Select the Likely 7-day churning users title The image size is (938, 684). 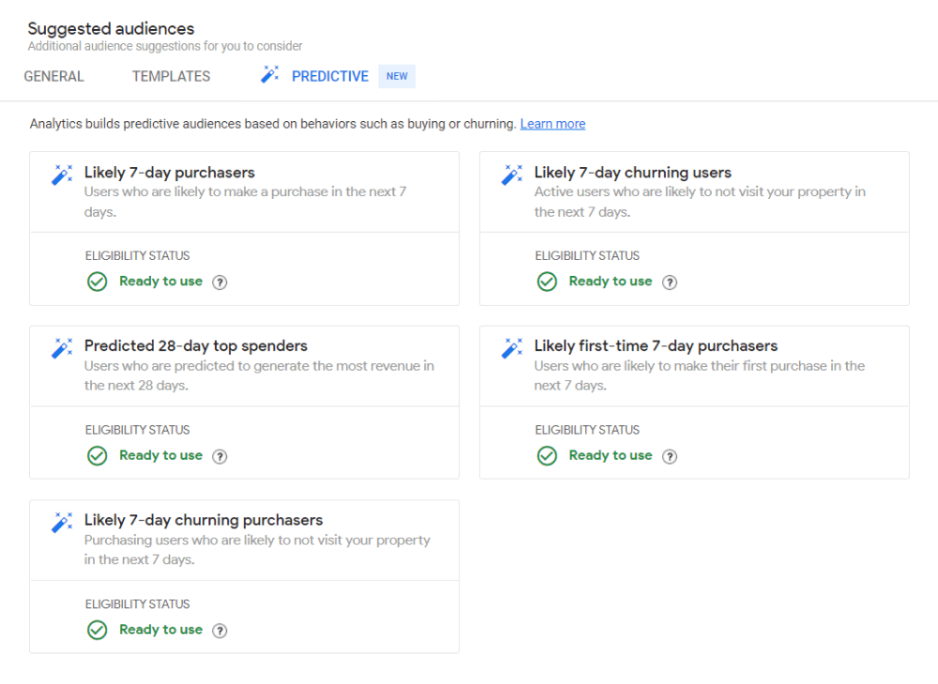tap(632, 173)
